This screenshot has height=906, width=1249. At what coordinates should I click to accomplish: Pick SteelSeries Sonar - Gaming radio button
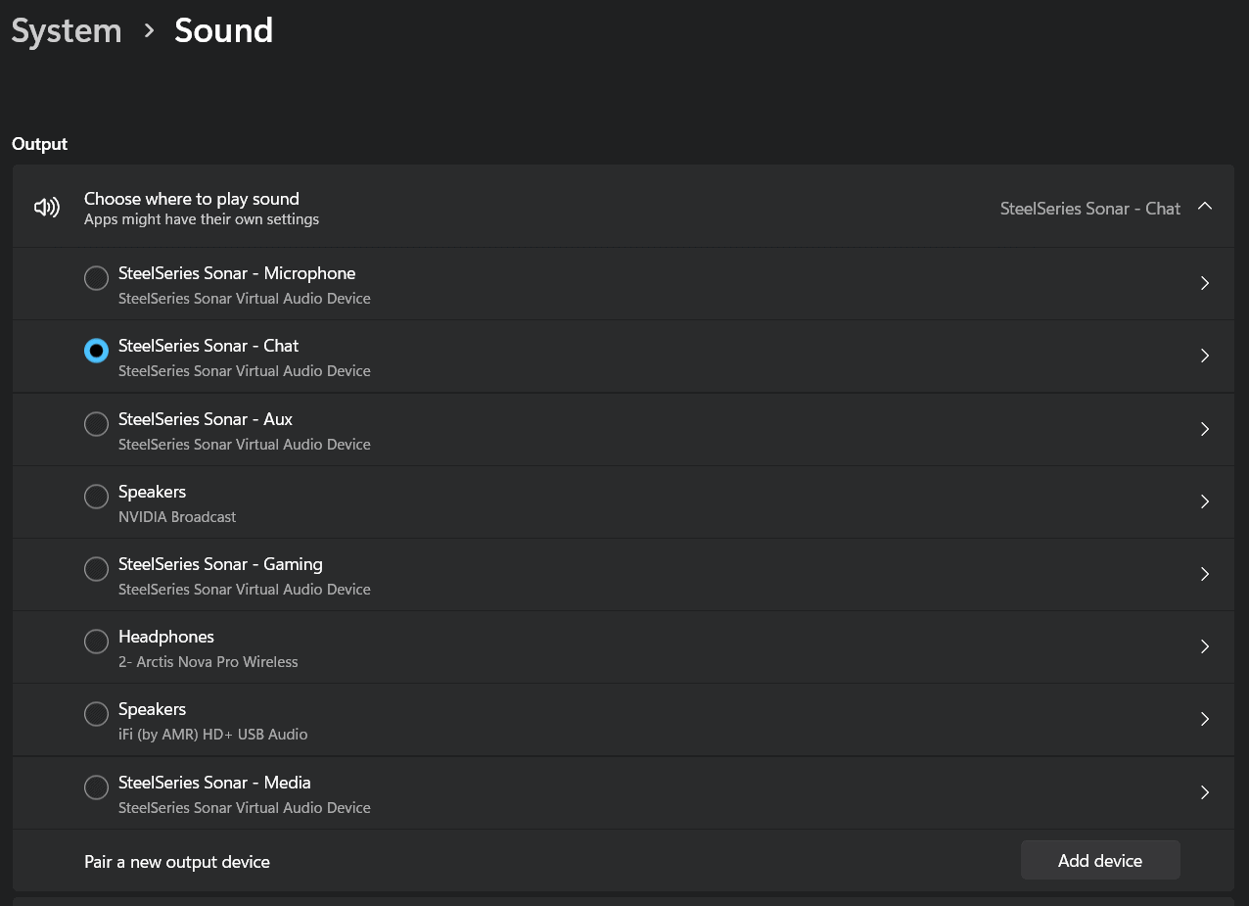(96, 569)
